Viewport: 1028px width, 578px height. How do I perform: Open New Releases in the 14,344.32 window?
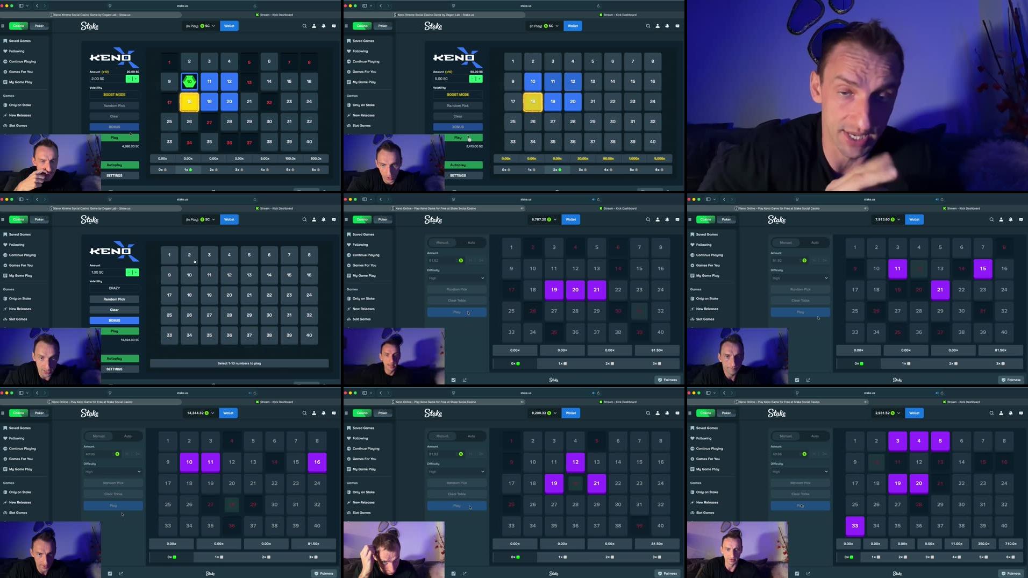(x=20, y=502)
